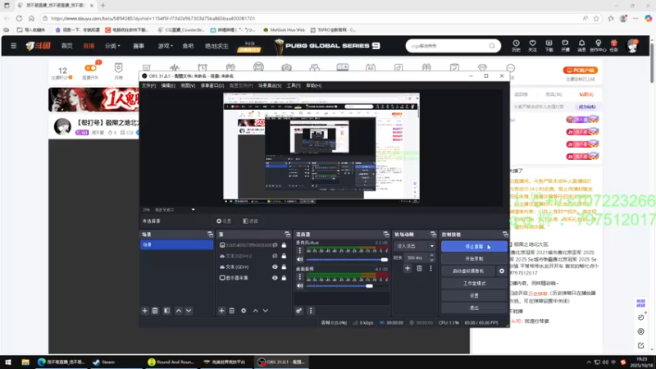Mute the Desktop Audio channel
The height and width of the screenshot is (369, 656).
[x=299, y=285]
